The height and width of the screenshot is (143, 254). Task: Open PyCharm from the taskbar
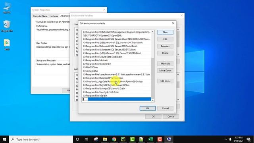point(123,139)
